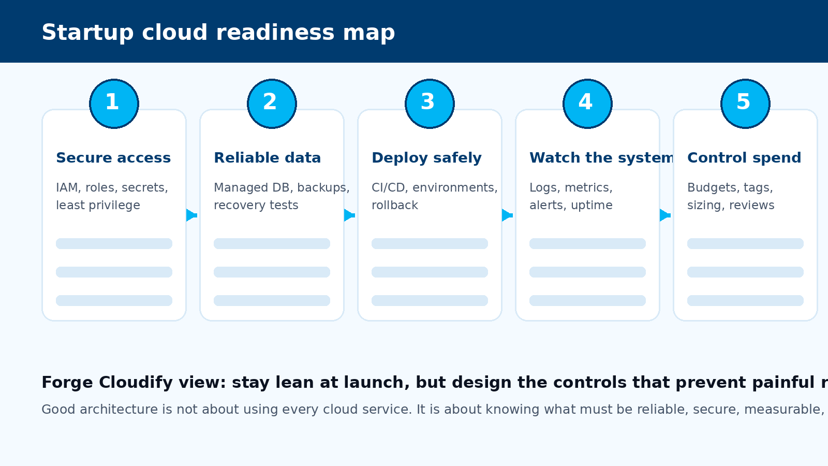The image size is (828, 466).
Task: Click arrow between Watch the system and Control spend
Action: click(666, 215)
